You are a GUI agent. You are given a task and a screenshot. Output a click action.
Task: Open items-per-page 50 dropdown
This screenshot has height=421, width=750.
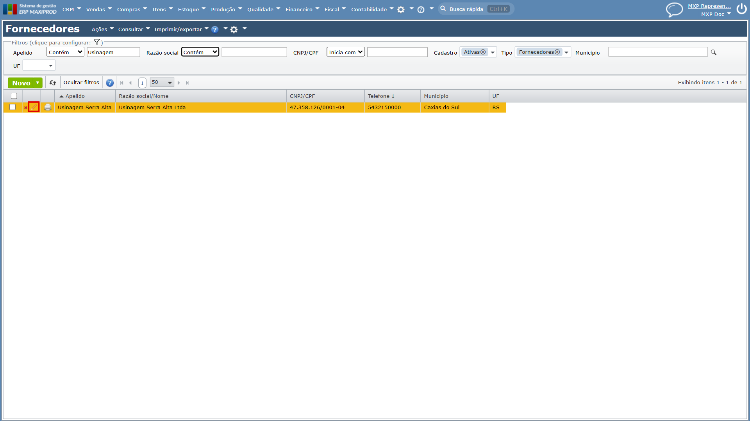tap(162, 82)
